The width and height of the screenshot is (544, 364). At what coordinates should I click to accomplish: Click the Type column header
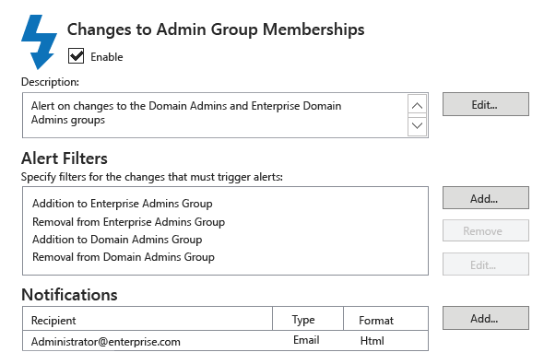pos(308,319)
